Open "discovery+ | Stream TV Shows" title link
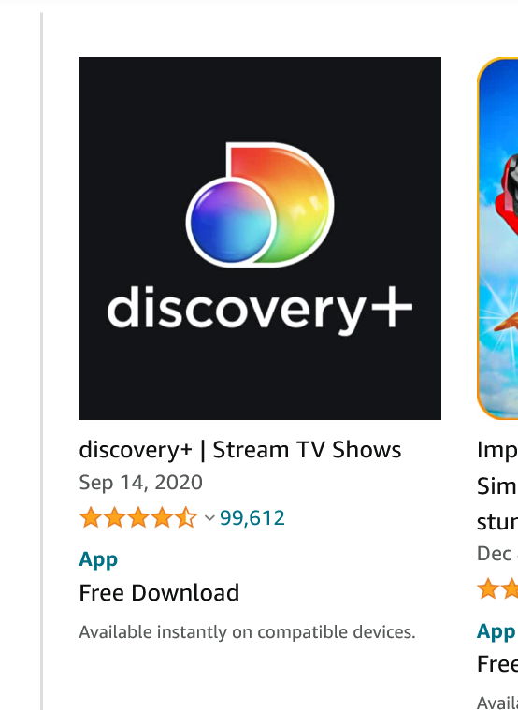518x710 pixels. (x=240, y=450)
